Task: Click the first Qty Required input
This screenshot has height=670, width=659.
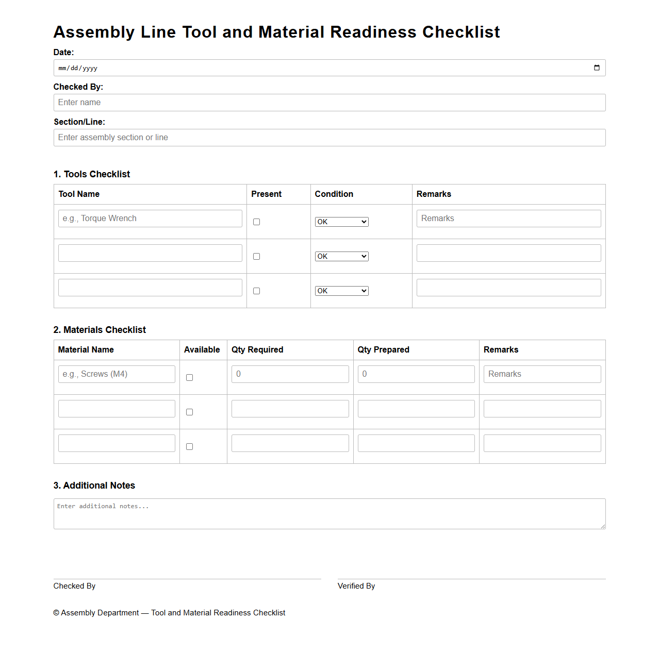Action: (x=290, y=374)
